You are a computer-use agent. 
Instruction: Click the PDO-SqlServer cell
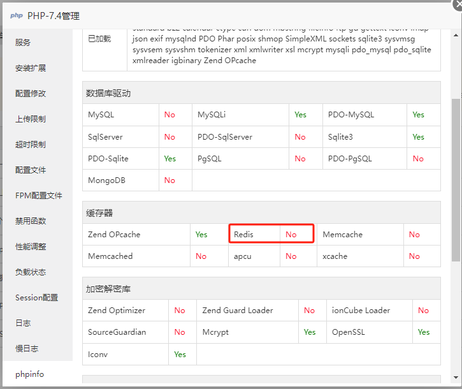click(240, 137)
